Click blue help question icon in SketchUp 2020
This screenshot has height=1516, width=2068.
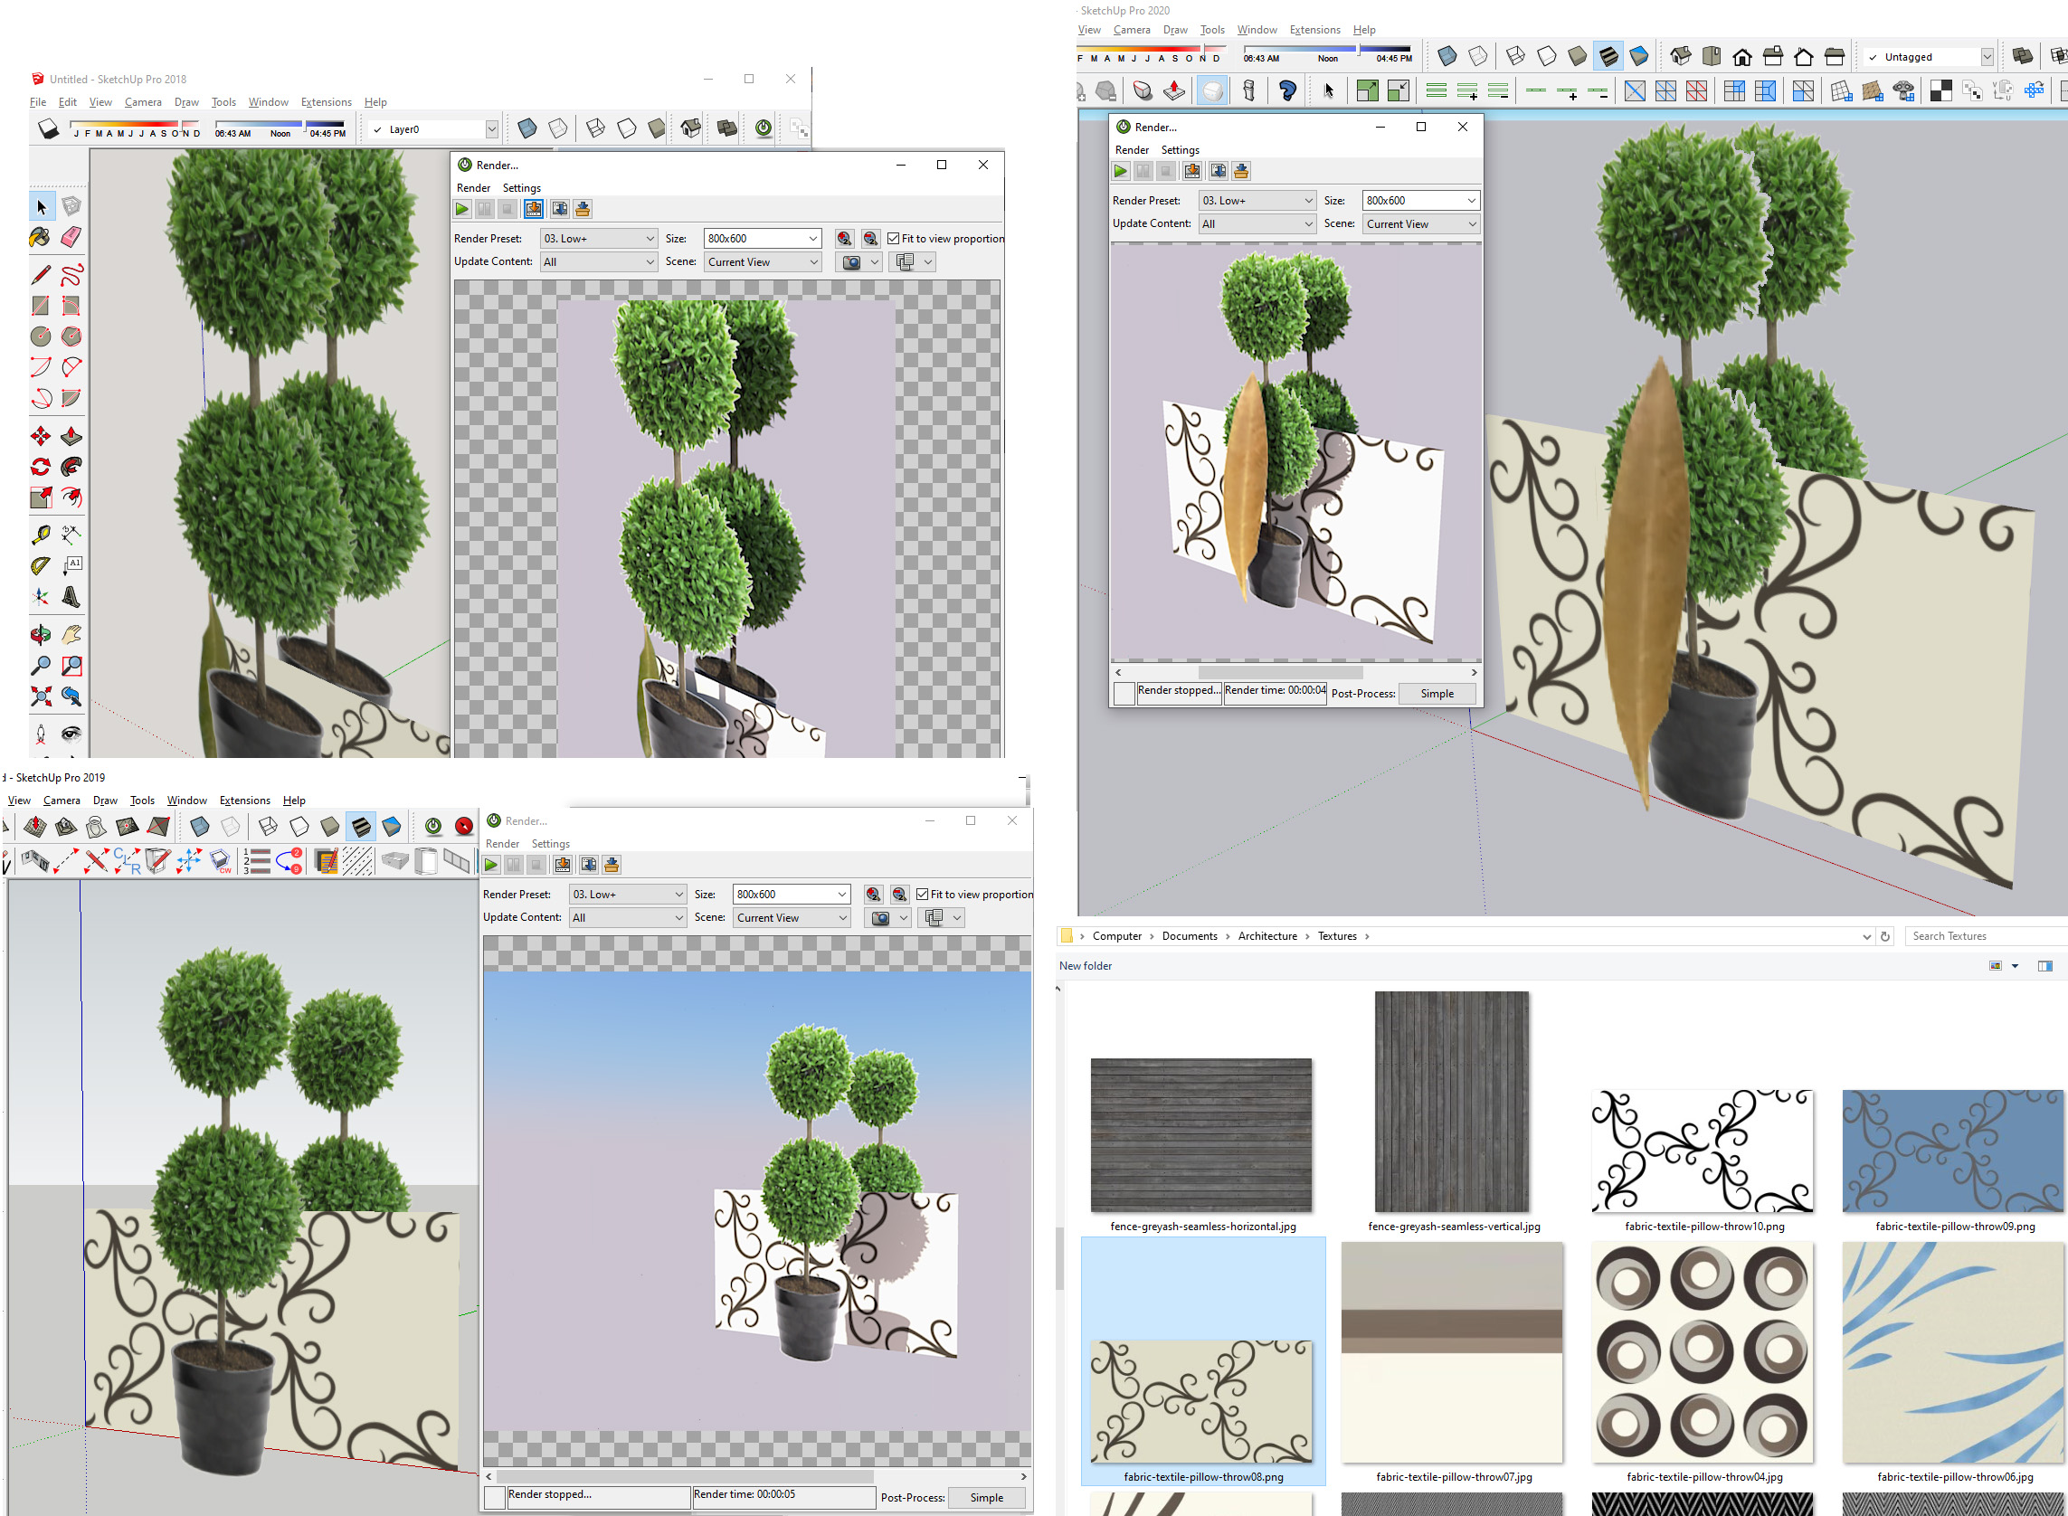[1287, 90]
